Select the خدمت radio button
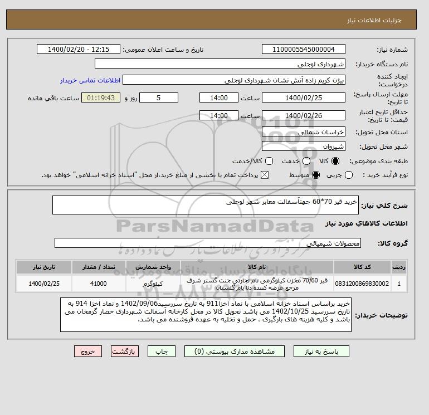The height and width of the screenshot is (415, 429). (x=306, y=161)
